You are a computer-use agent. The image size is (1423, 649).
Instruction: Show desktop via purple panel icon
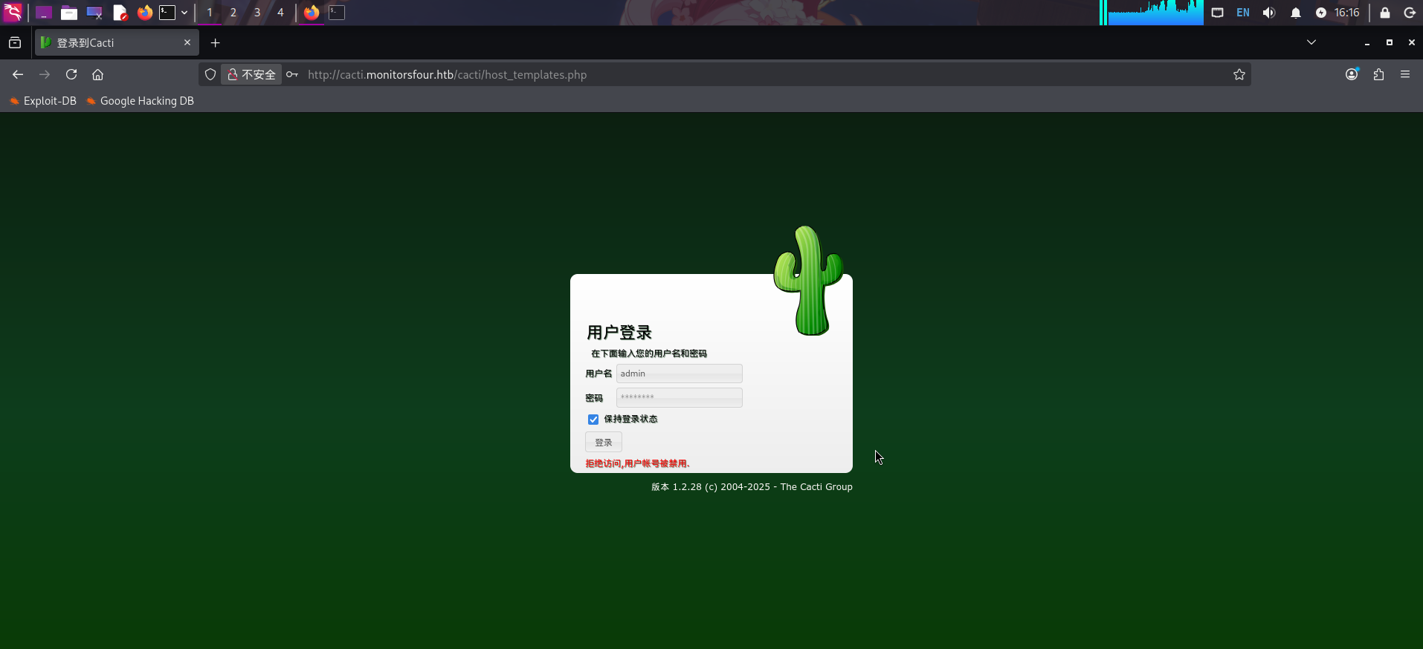click(44, 13)
